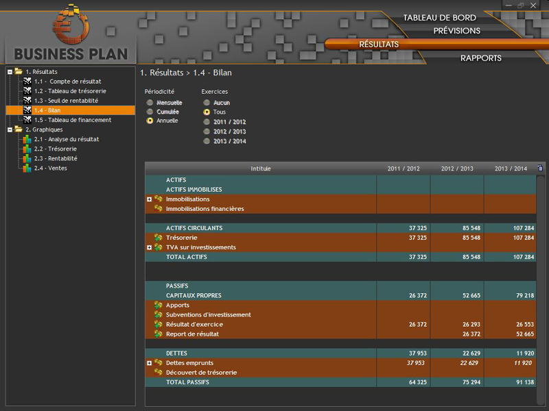Click the 2011 / 2012 column header
549x411 pixels.
pos(404,169)
